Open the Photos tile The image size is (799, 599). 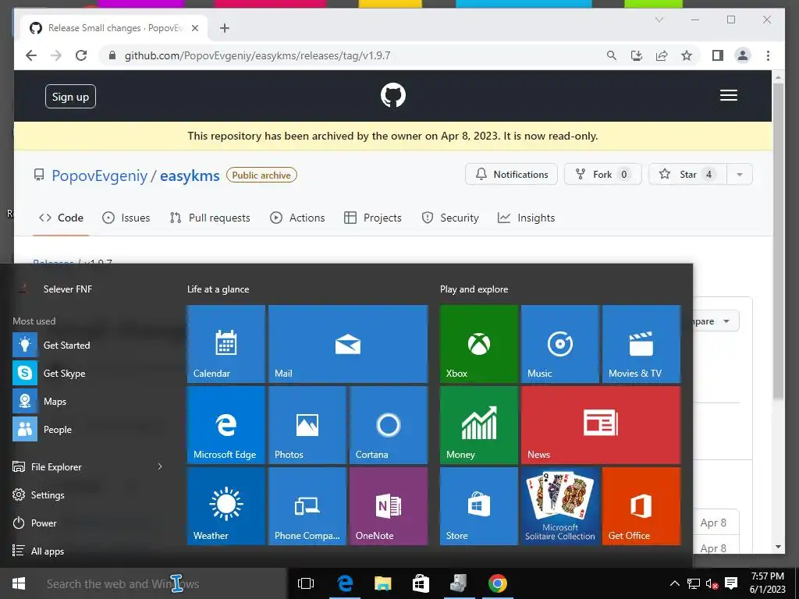point(307,425)
